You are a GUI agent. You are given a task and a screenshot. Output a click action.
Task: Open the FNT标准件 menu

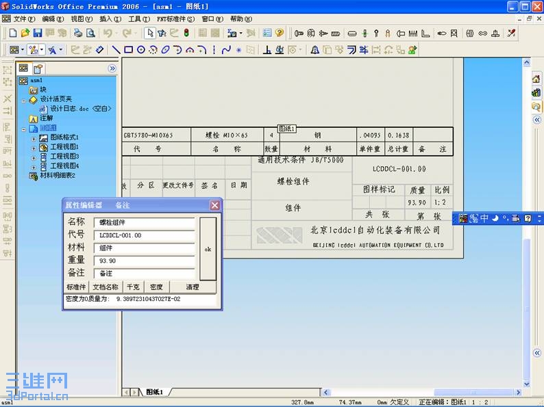175,18
